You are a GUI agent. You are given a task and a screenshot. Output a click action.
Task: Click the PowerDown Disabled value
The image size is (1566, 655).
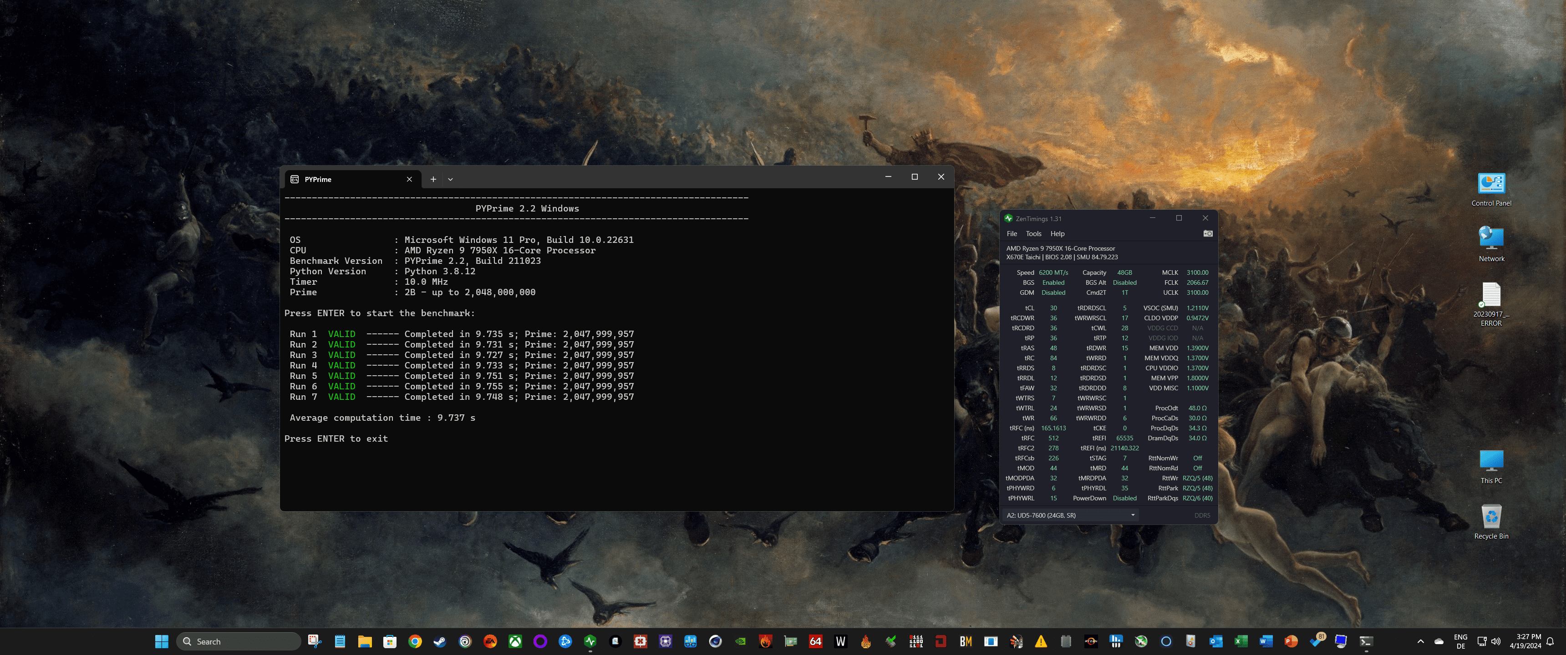1124,498
